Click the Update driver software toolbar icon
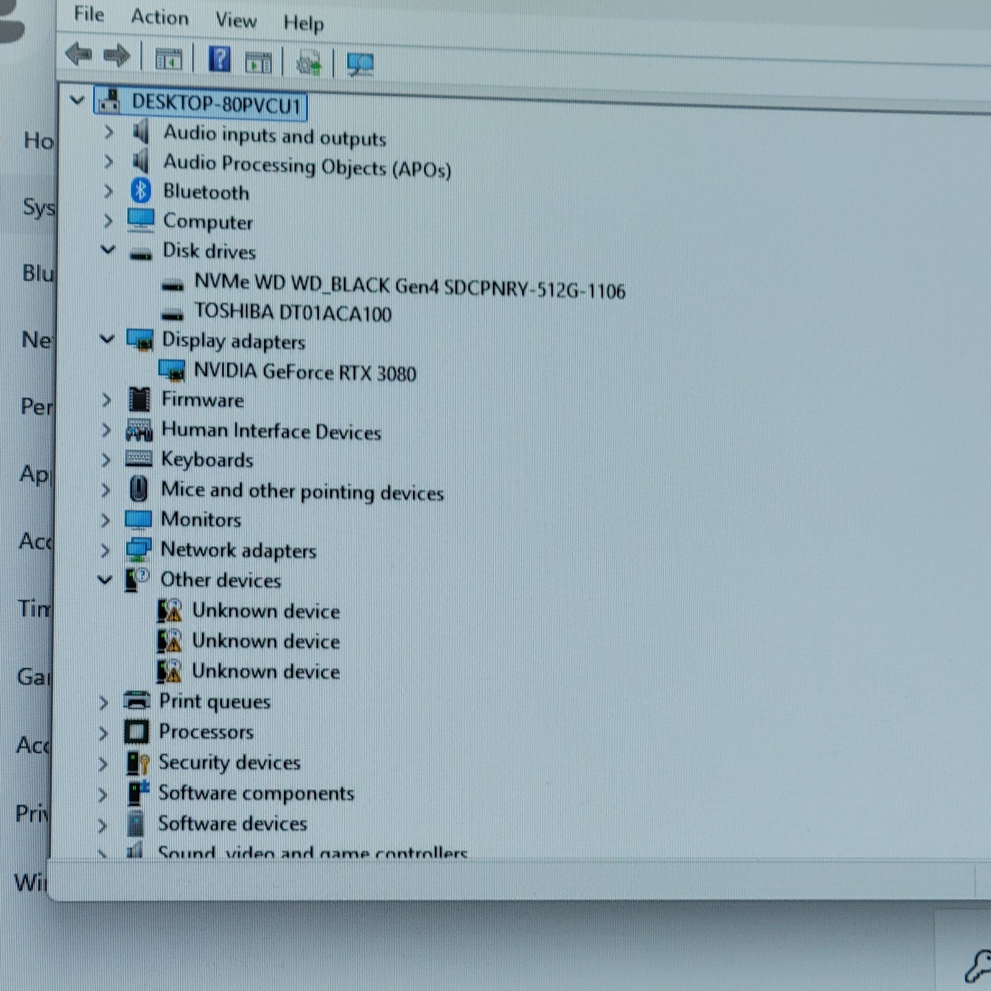 309,63
